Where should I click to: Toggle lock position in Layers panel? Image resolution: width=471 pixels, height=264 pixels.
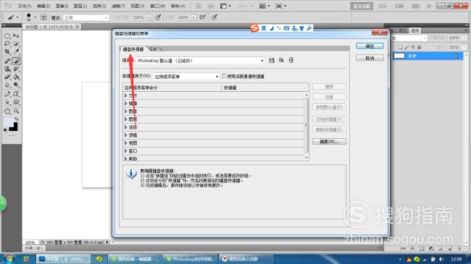pos(413,47)
